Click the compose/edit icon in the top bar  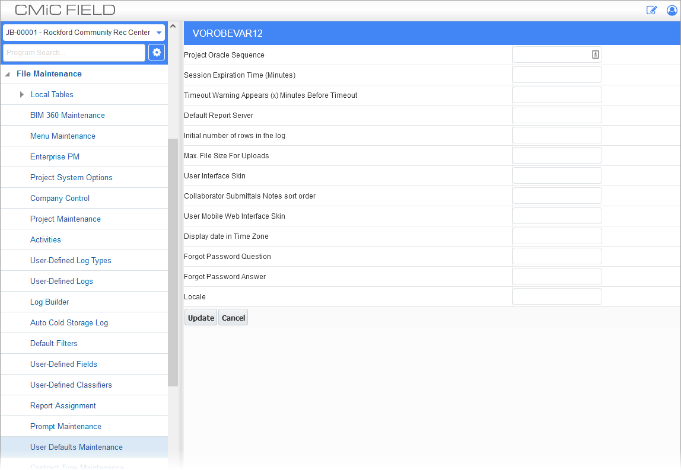(651, 10)
